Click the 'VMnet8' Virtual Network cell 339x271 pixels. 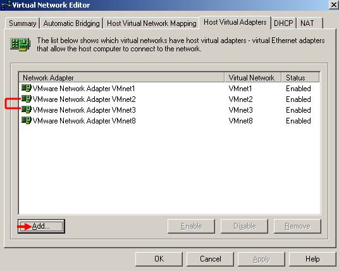tap(240, 120)
